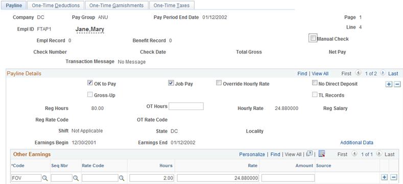Viewport: 403px width, 184px height.
Task: Click the Source column header
Action: 324,166
